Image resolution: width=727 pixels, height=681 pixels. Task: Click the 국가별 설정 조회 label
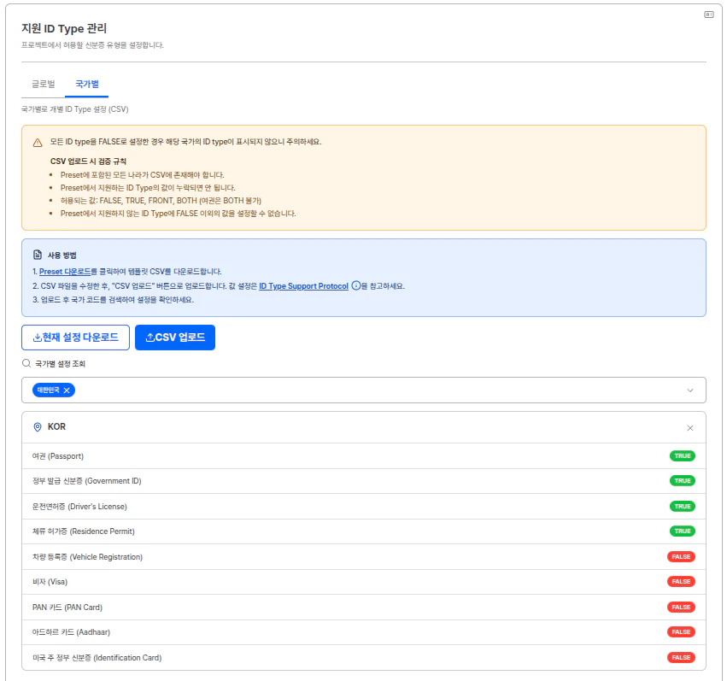[61, 364]
